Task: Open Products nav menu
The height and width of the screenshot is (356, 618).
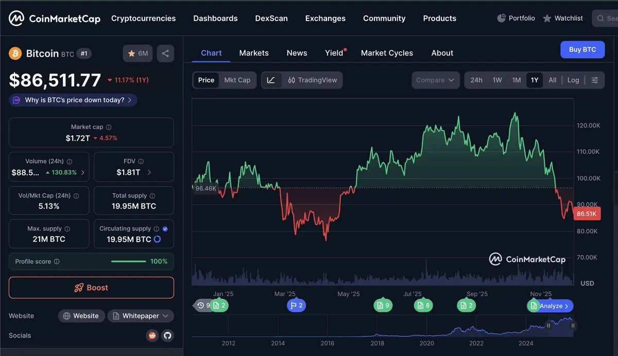Action: coord(440,19)
